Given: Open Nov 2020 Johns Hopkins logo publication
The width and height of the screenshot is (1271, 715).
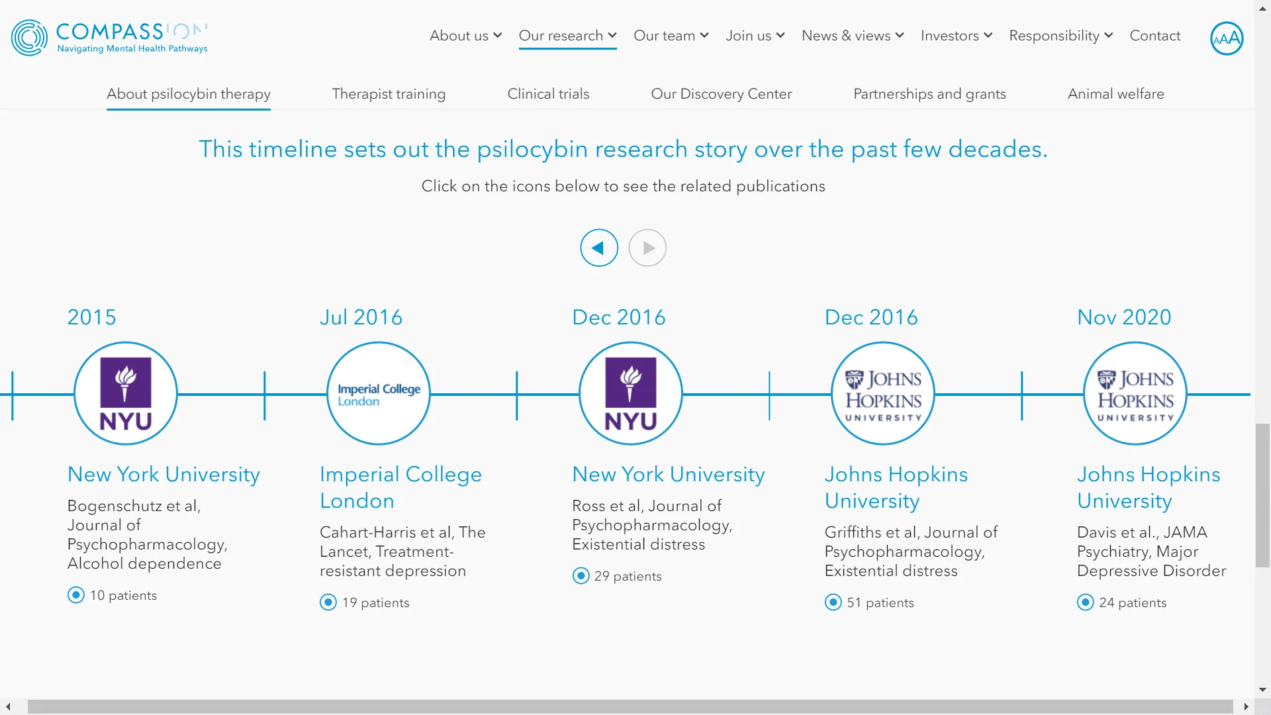Looking at the screenshot, I should pos(1135,393).
